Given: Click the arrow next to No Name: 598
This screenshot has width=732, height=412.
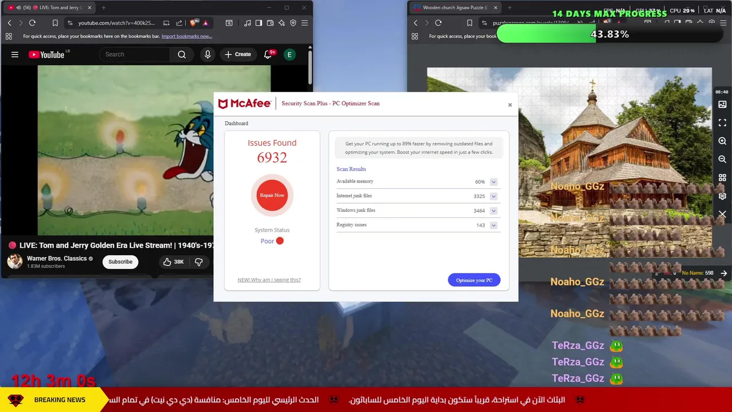Looking at the screenshot, I should point(724,273).
